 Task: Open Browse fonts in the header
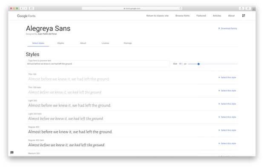(x=182, y=16)
